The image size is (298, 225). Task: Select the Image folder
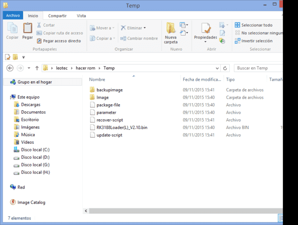103,98
